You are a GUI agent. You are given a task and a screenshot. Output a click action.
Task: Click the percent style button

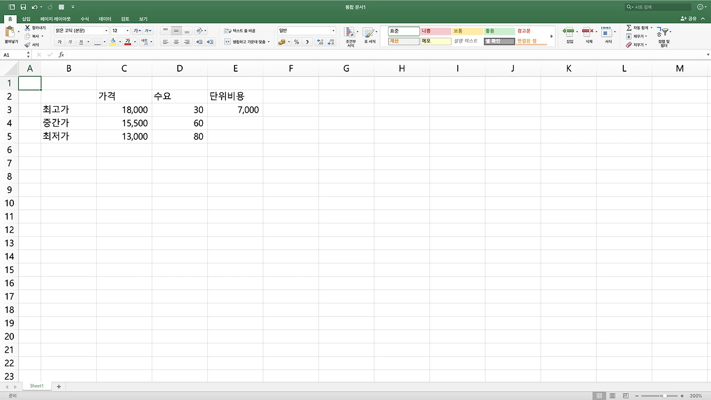(297, 42)
